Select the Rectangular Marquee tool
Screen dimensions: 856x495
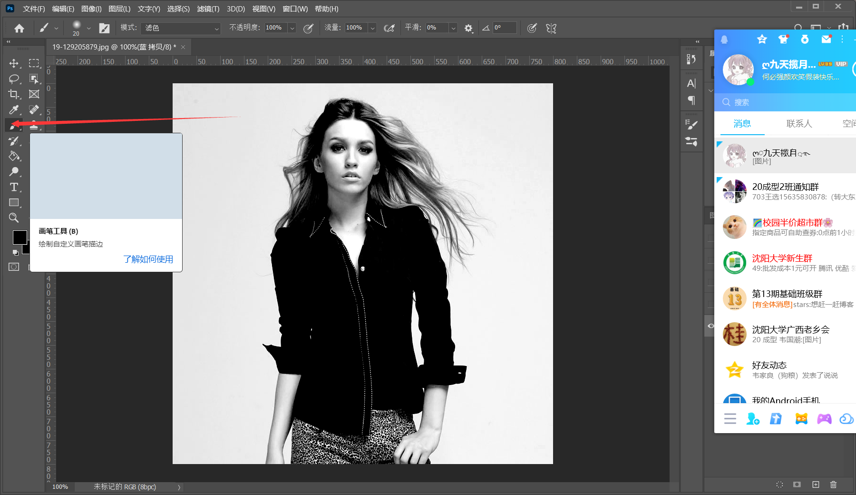tap(34, 63)
